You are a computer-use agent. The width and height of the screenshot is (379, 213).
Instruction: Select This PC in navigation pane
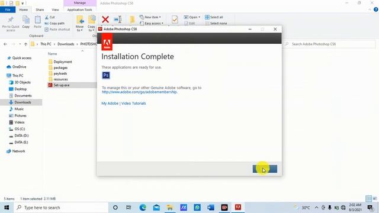(15, 76)
